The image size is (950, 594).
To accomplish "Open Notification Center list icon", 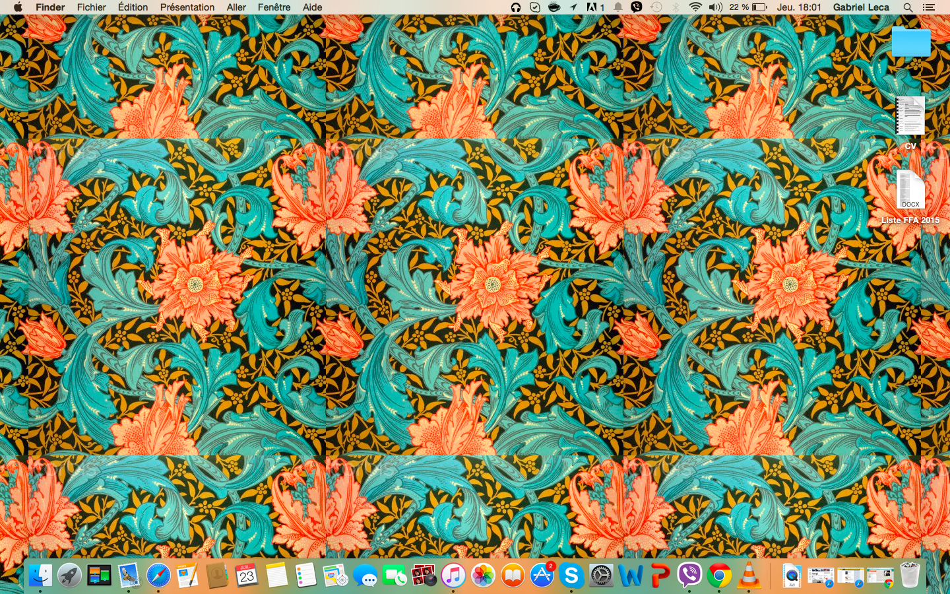I will pos(928,7).
